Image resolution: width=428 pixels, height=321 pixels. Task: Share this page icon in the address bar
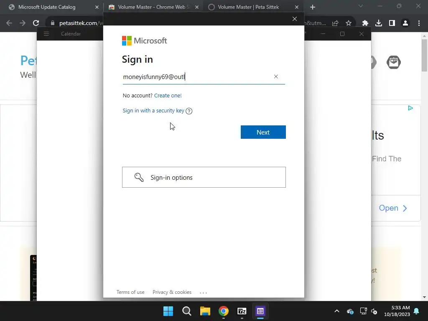tap(335, 23)
